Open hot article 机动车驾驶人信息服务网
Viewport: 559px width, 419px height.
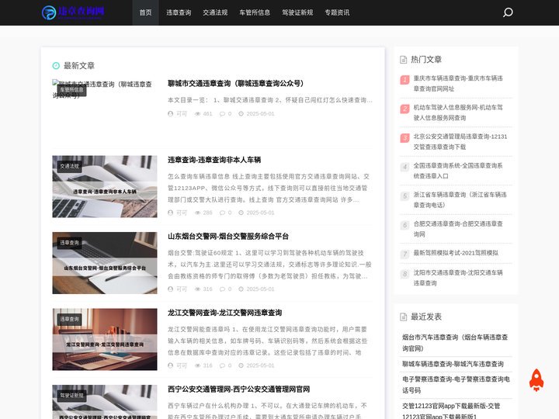point(459,113)
